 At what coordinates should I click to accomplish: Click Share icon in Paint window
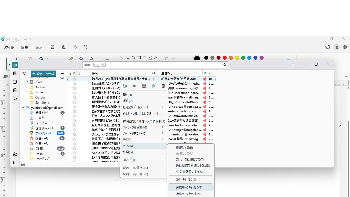click(x=64, y=47)
